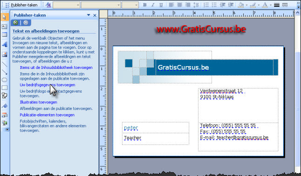Open 'Illustraties toevoegen' link
301x176 pixels.
pyautogui.click(x=38, y=102)
